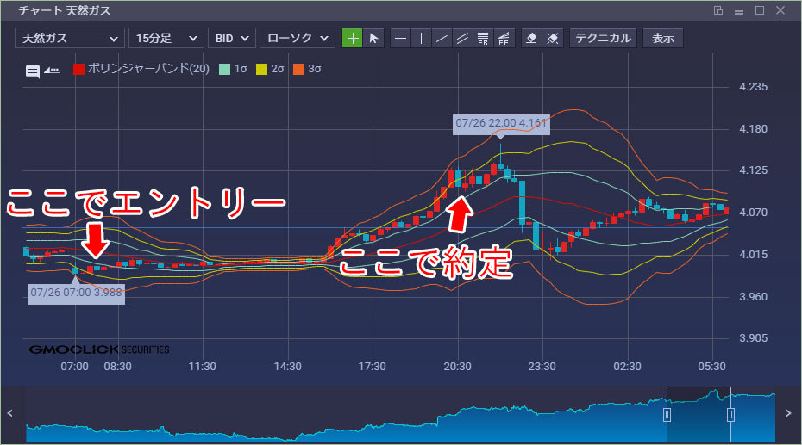
Task: Click the 07/26 07:00 3.988 low label
Action: click(76, 293)
